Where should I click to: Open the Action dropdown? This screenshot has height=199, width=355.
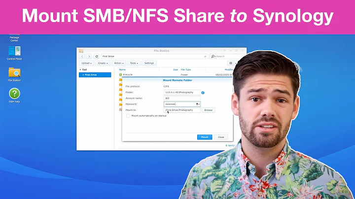[119, 63]
